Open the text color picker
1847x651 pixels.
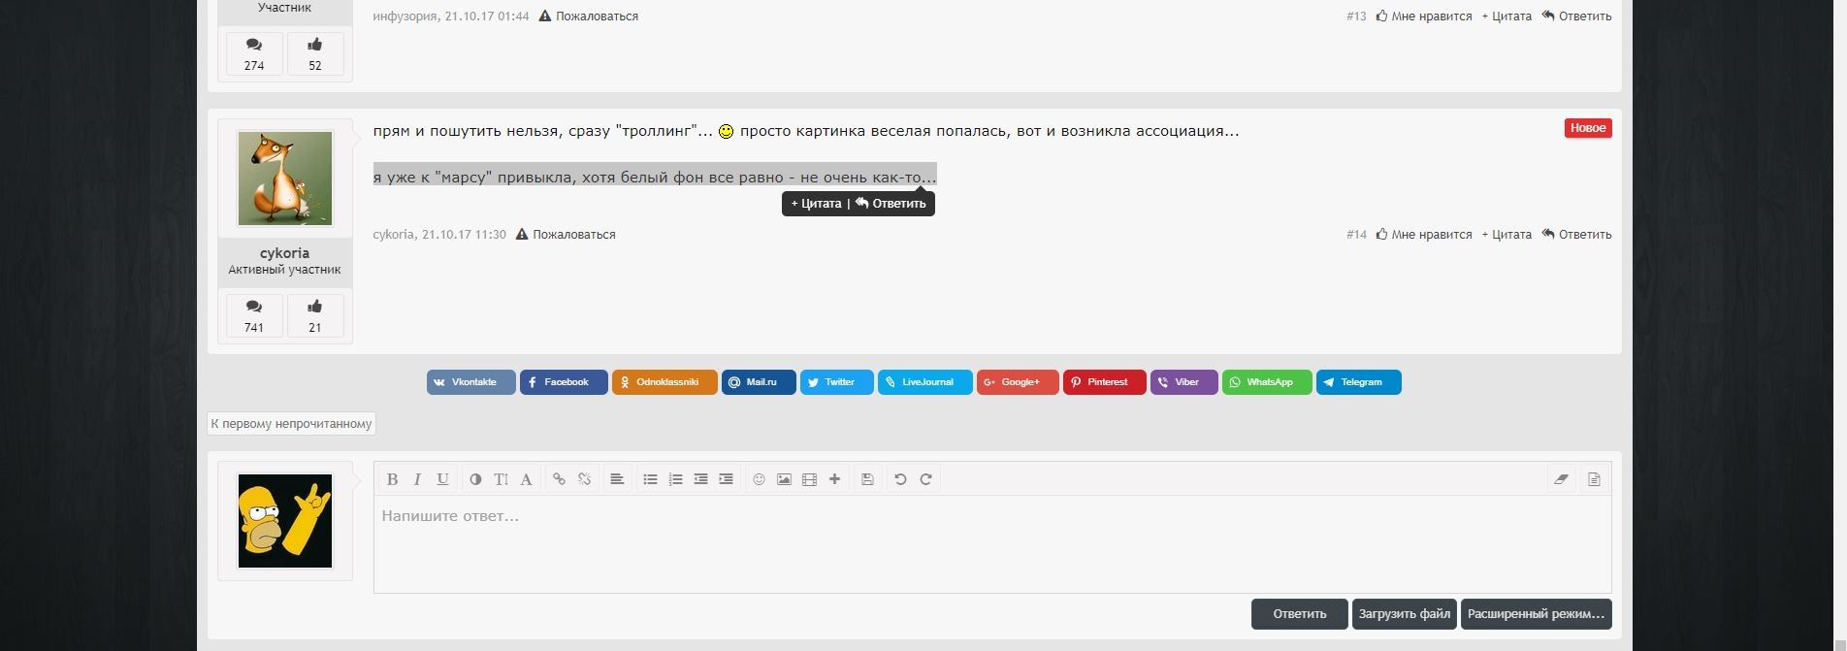[475, 479]
